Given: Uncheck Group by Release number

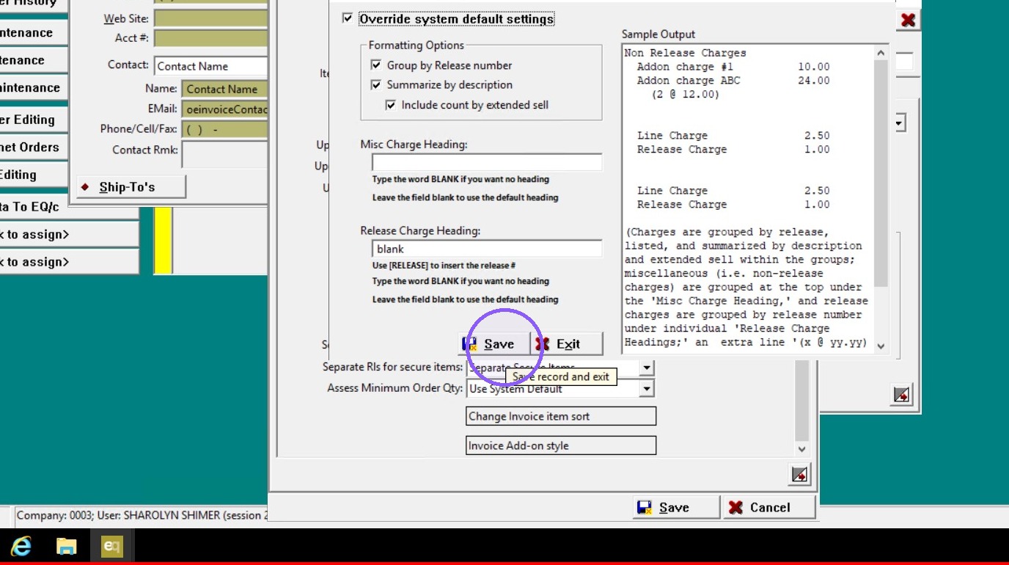Looking at the screenshot, I should pyautogui.click(x=376, y=65).
